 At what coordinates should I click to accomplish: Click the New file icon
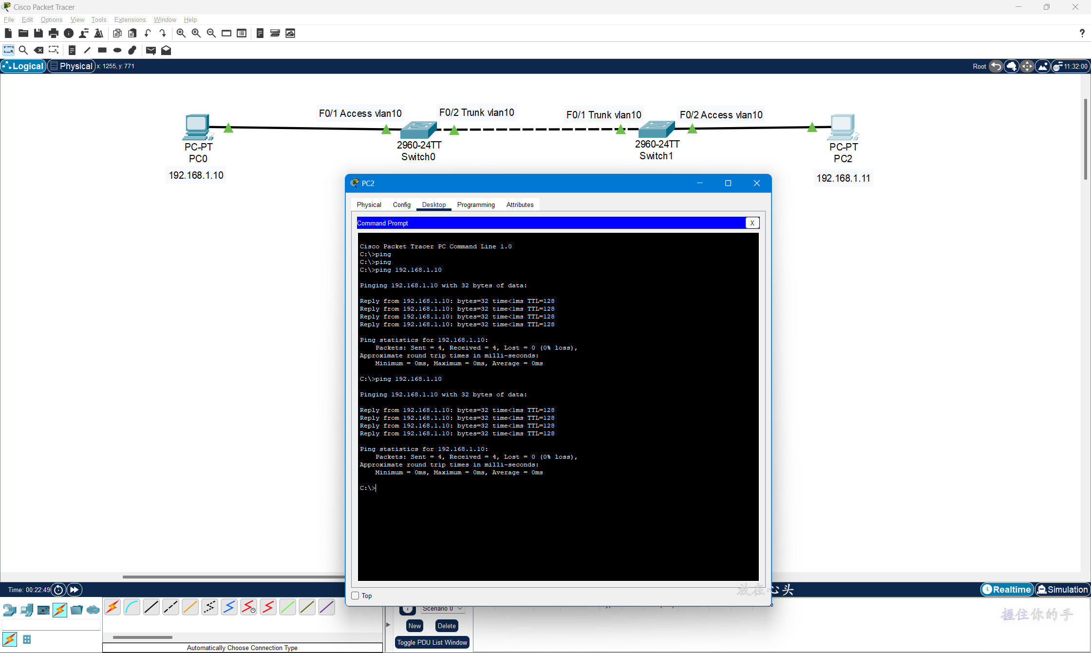(x=8, y=33)
